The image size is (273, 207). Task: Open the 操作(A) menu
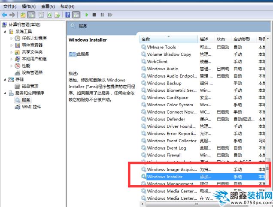(29, 6)
